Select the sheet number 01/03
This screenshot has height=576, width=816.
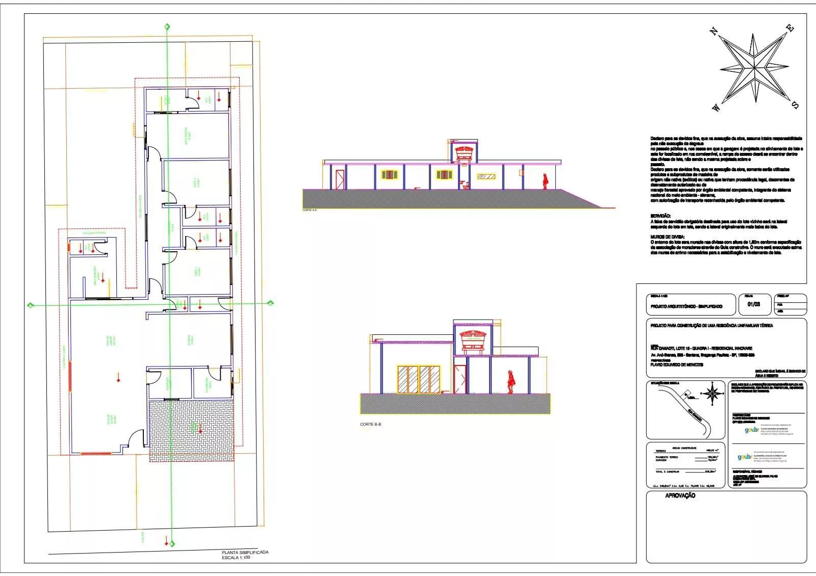pyautogui.click(x=753, y=304)
